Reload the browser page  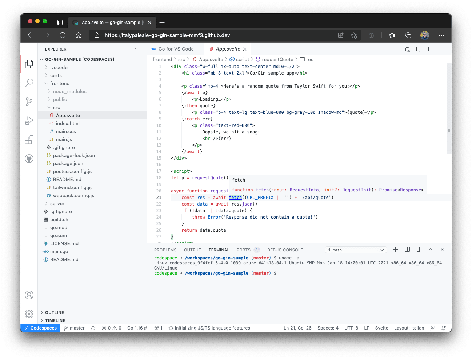(x=63, y=35)
